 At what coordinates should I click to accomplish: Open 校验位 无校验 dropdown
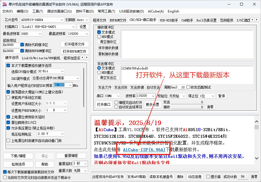coord(177,96)
